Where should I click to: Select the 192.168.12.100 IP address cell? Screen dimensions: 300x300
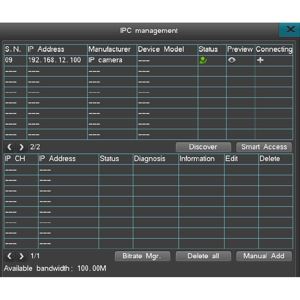pos(57,61)
